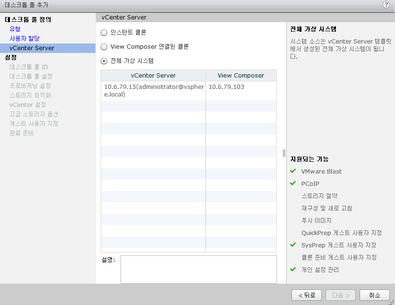Click the green check beside VMware Blast
This screenshot has width=395, height=305.
click(293, 171)
